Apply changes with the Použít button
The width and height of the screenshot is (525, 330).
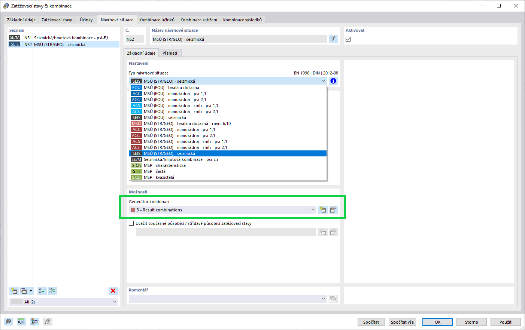pyautogui.click(x=506, y=322)
